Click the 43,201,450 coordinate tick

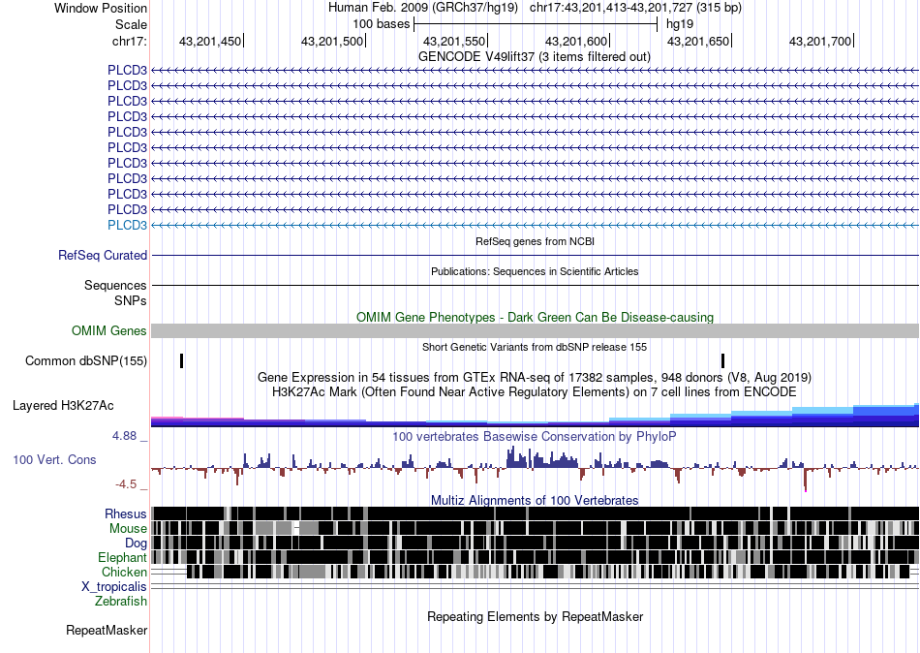coord(210,41)
